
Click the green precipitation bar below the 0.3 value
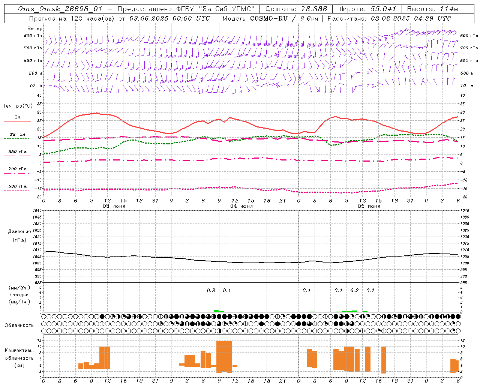pyautogui.click(x=216, y=311)
